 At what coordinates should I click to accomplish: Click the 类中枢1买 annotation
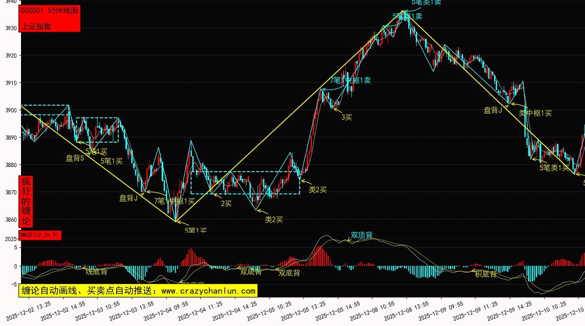[x=535, y=113]
